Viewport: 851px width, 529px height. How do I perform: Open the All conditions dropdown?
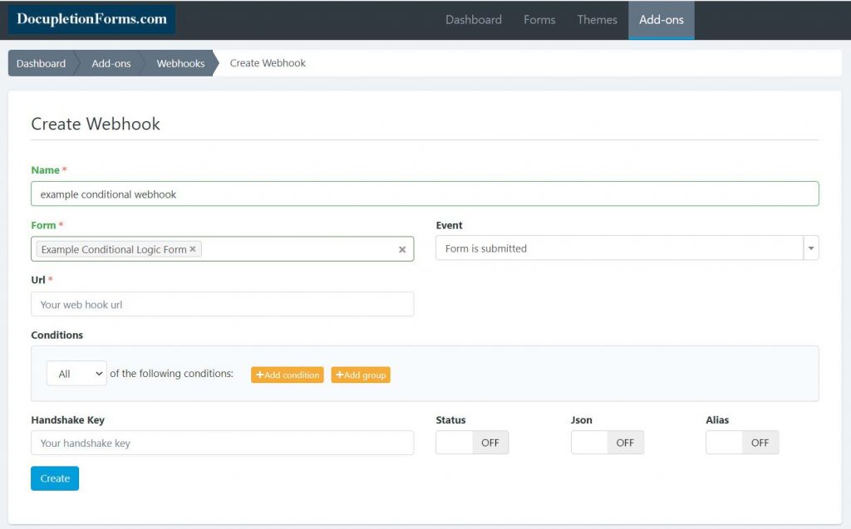(x=76, y=373)
